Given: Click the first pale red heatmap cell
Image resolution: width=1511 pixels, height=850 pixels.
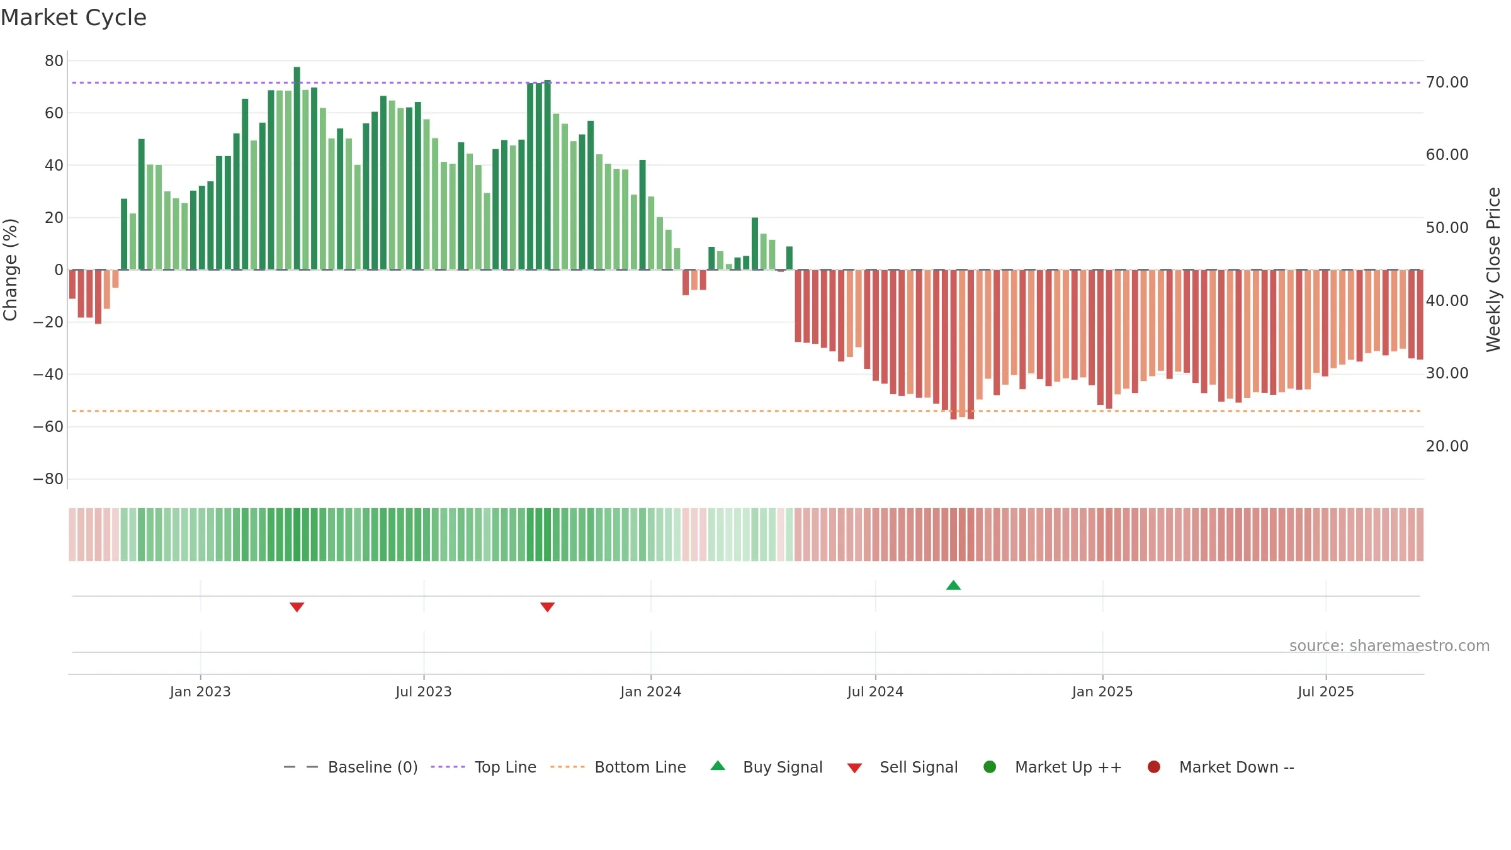Looking at the screenshot, I should coord(72,535).
